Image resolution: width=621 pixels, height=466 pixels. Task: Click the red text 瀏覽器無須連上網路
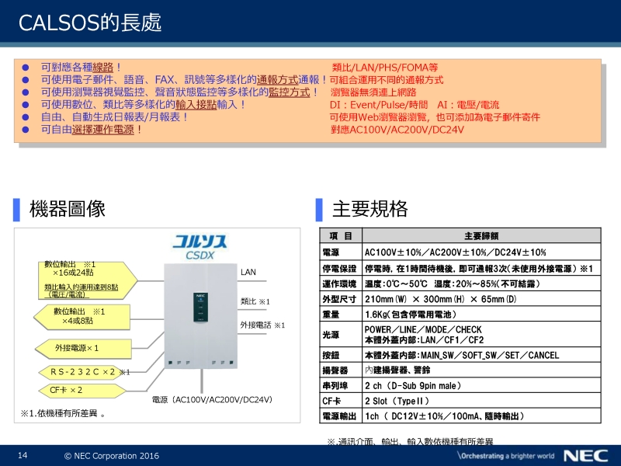coord(373,92)
